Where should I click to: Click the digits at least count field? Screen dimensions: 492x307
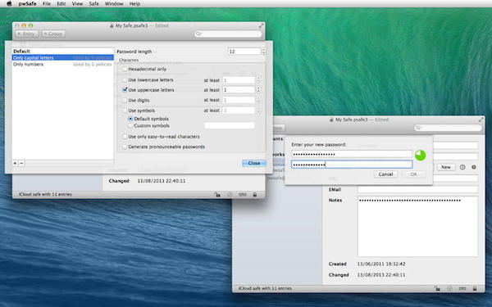[x=239, y=100]
